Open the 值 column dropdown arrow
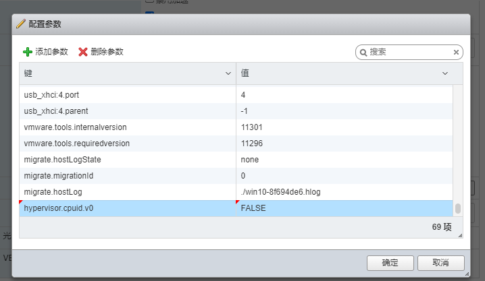The width and height of the screenshot is (485, 281). coord(445,73)
